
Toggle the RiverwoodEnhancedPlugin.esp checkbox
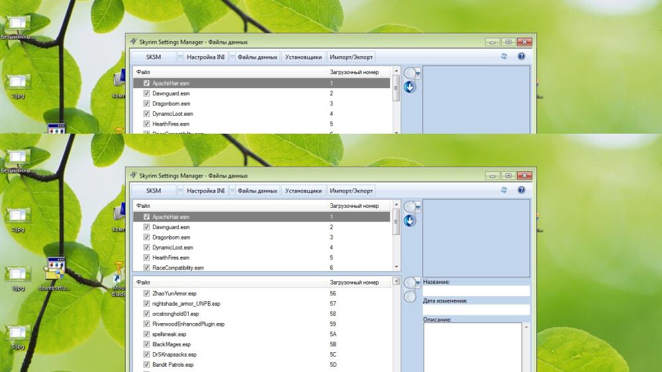tap(146, 324)
